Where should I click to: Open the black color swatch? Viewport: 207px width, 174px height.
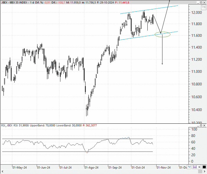coord(204,167)
